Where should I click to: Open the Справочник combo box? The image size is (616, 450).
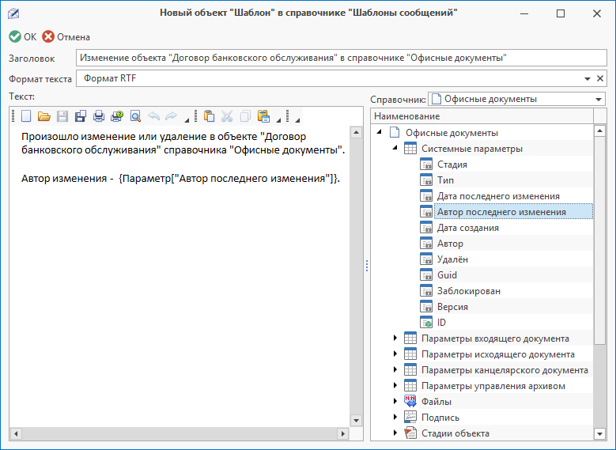[x=599, y=100]
